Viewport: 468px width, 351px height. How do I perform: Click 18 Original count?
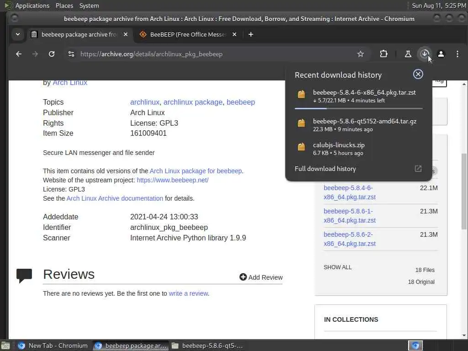click(421, 282)
